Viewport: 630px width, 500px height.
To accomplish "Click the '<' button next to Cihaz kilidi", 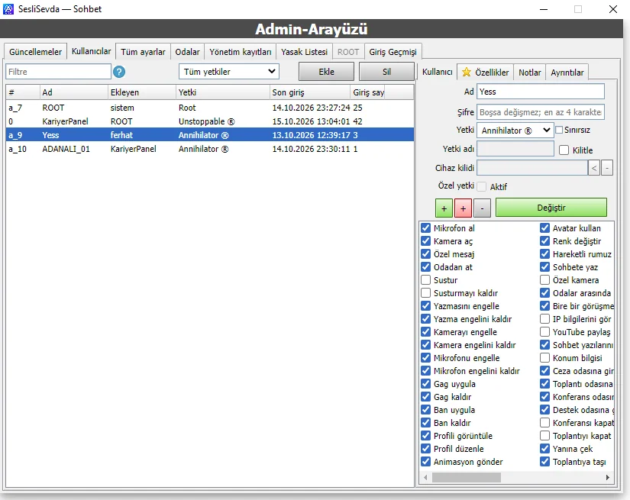I will [594, 168].
